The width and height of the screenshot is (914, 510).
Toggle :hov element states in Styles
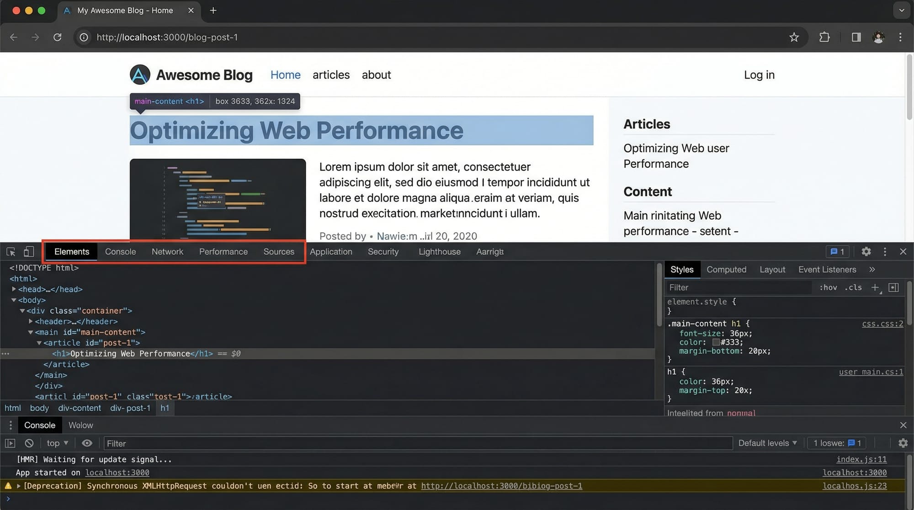(828, 287)
